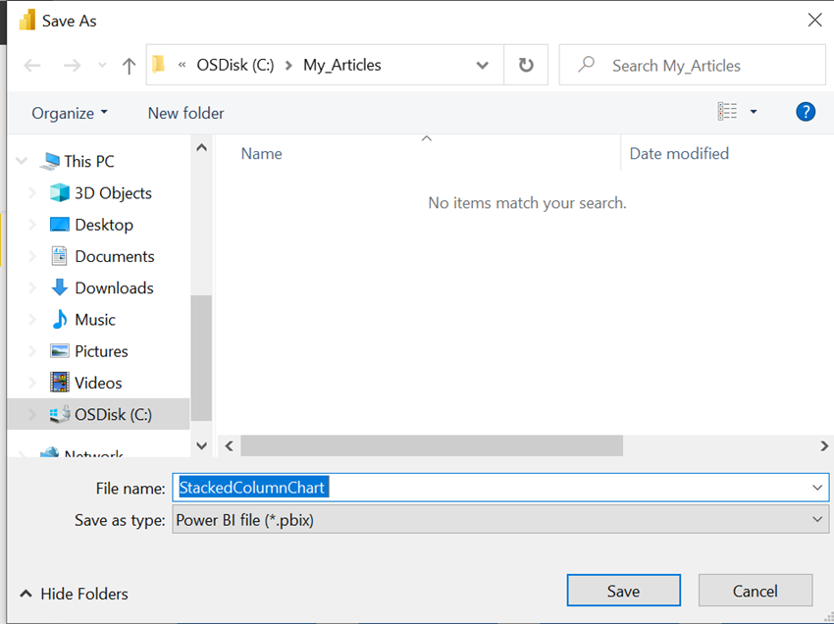834x624 pixels.
Task: Click the Up arrow to go up one folder
Action: (129, 65)
